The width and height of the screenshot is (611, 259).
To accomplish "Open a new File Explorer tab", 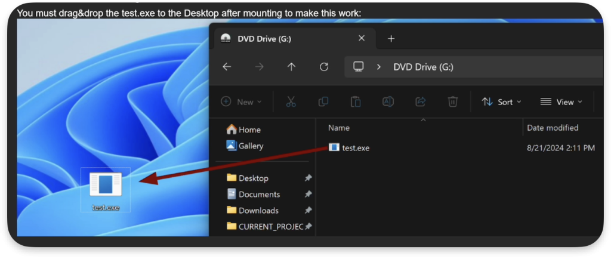I will click(391, 39).
